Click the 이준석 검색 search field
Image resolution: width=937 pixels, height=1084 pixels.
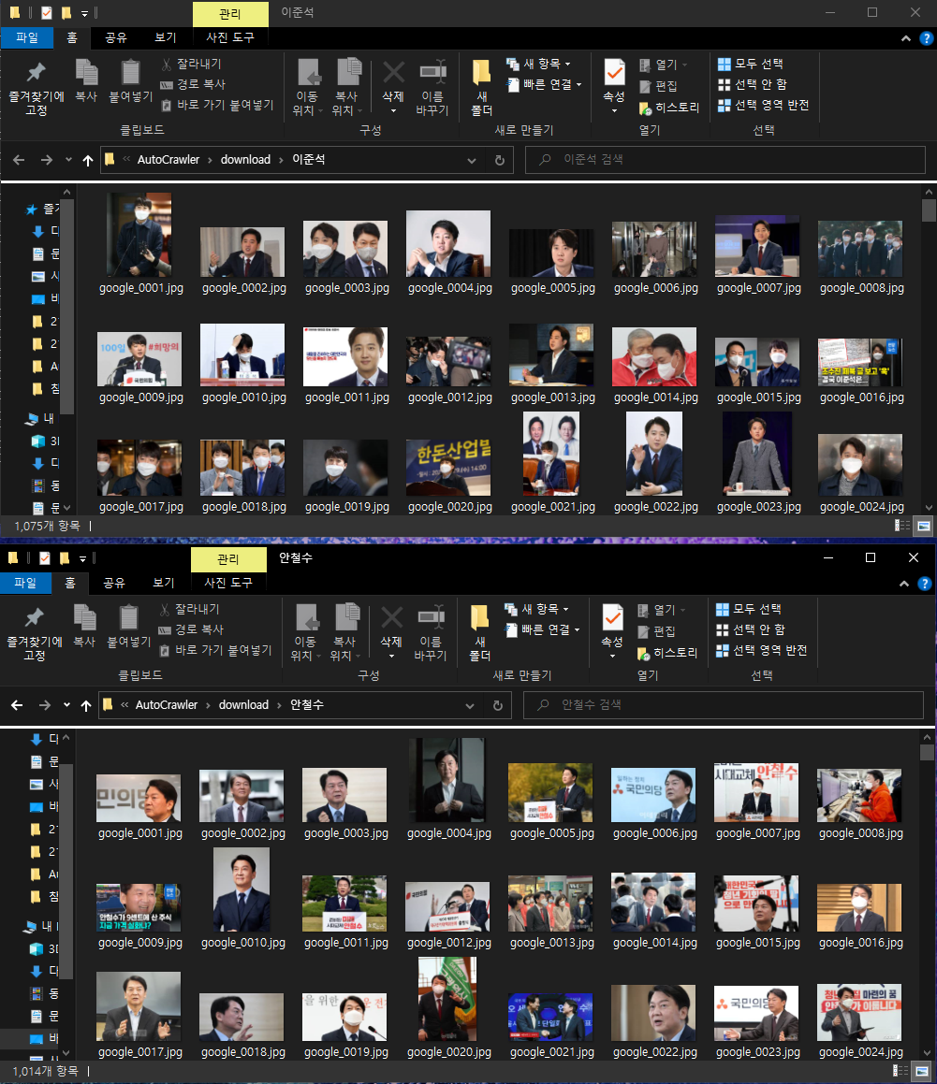pyautogui.click(x=725, y=160)
